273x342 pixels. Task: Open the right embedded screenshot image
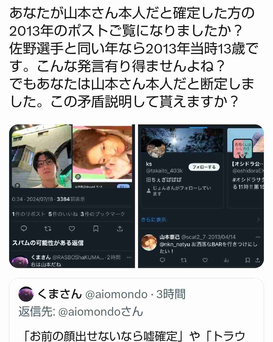[201, 196]
